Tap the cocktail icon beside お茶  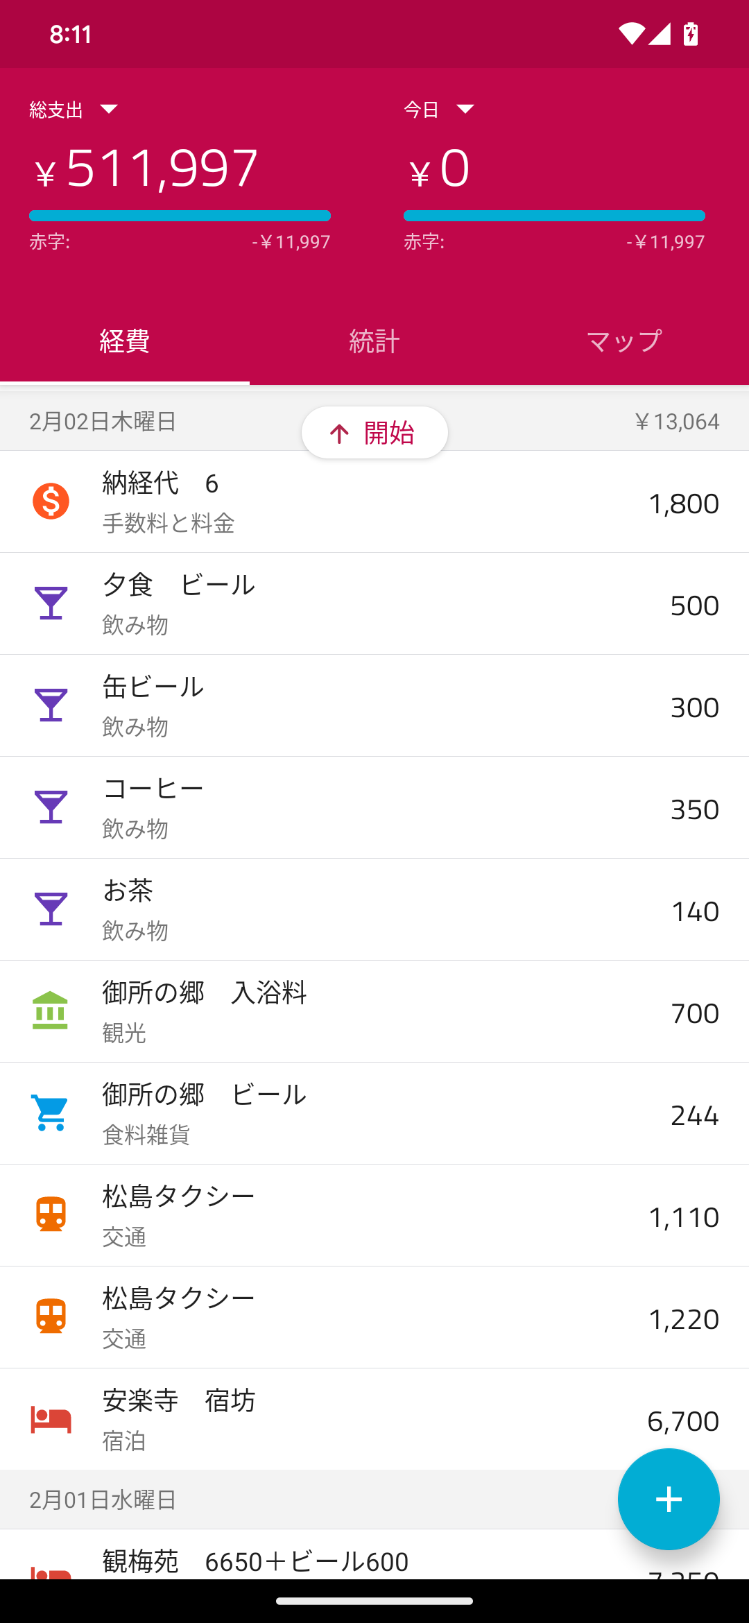51,909
